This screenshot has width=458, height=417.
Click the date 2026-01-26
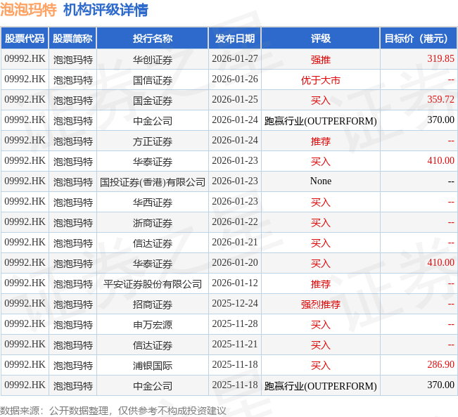click(x=235, y=79)
